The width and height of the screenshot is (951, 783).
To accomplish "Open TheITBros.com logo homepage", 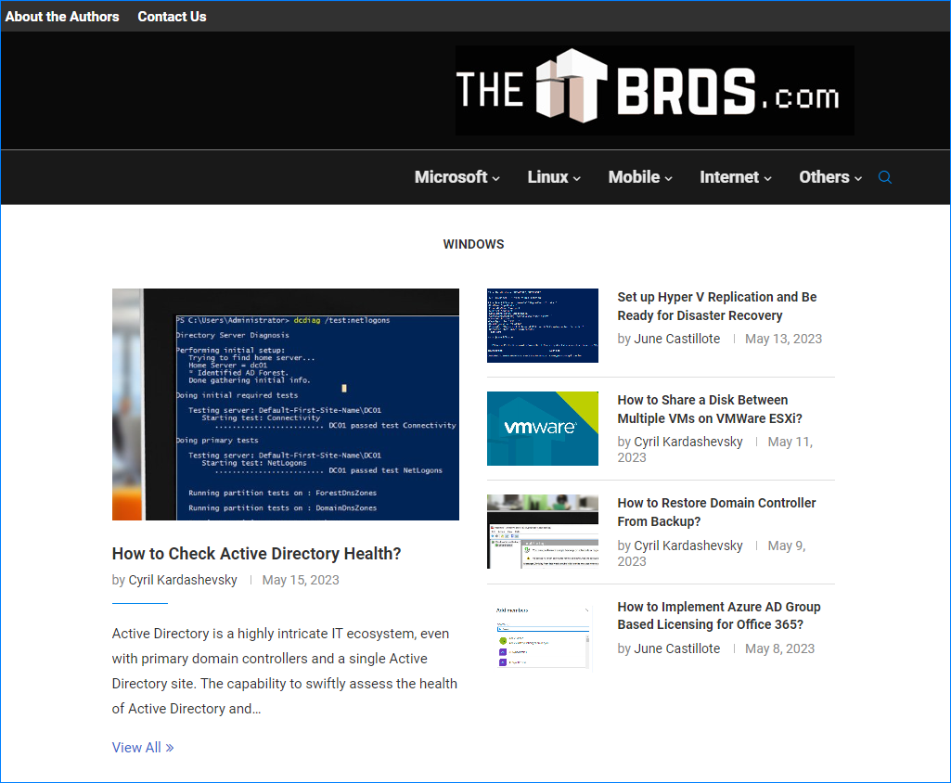I will tap(654, 90).
